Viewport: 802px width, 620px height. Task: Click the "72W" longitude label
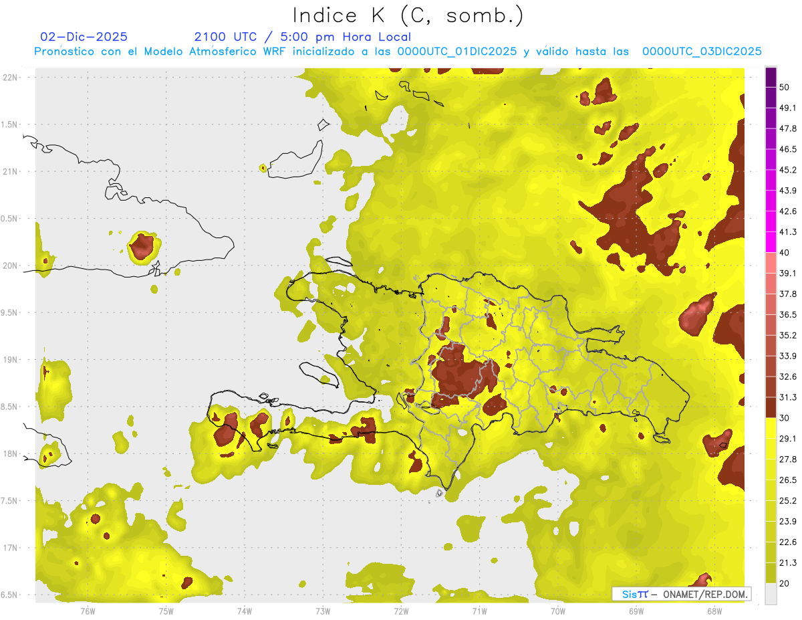(x=401, y=611)
